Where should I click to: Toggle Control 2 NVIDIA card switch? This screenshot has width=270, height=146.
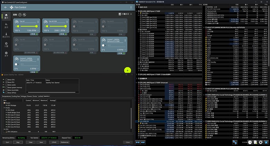[x=17, y=64]
